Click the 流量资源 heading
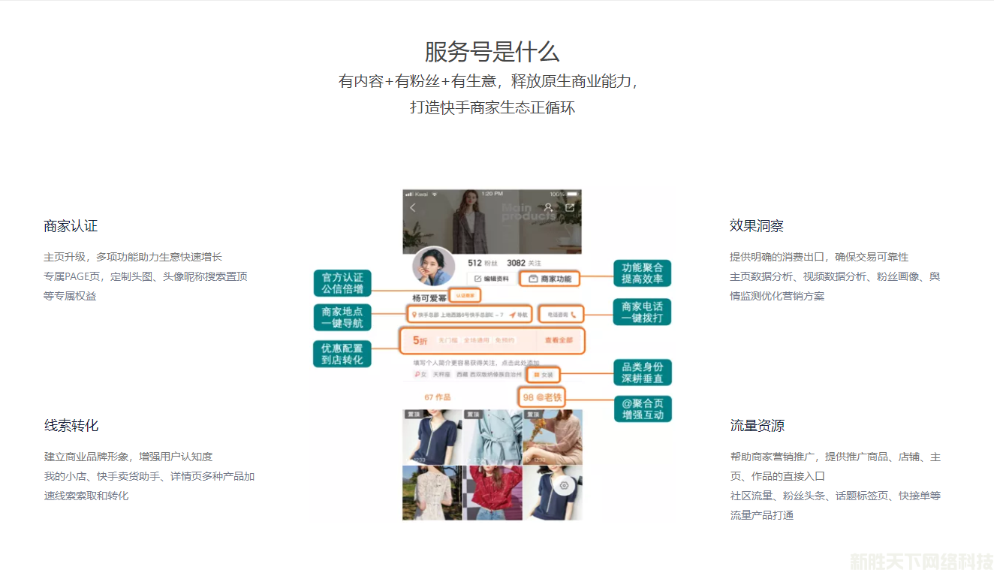The height and width of the screenshot is (570, 994). (757, 426)
